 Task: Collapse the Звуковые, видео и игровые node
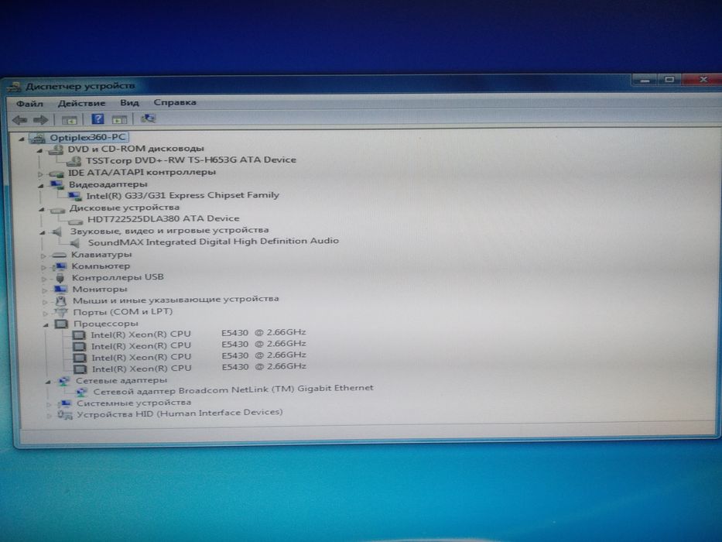pyautogui.click(x=42, y=232)
